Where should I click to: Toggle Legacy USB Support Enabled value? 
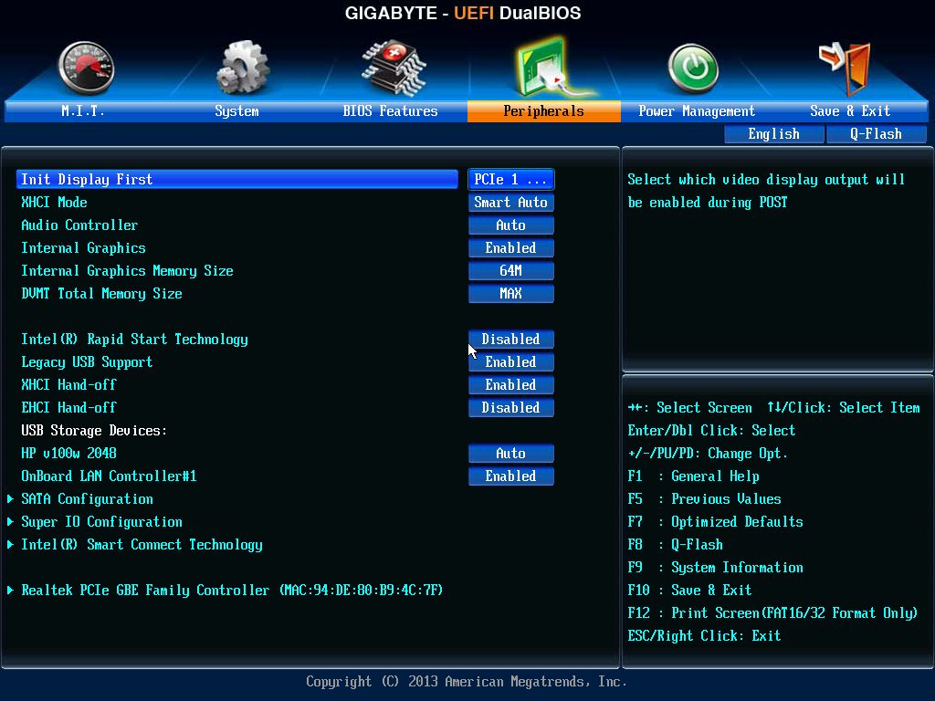pos(511,361)
